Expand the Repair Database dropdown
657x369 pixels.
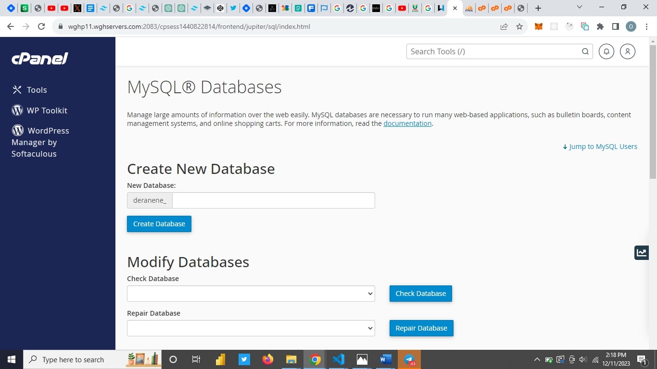coord(251,328)
